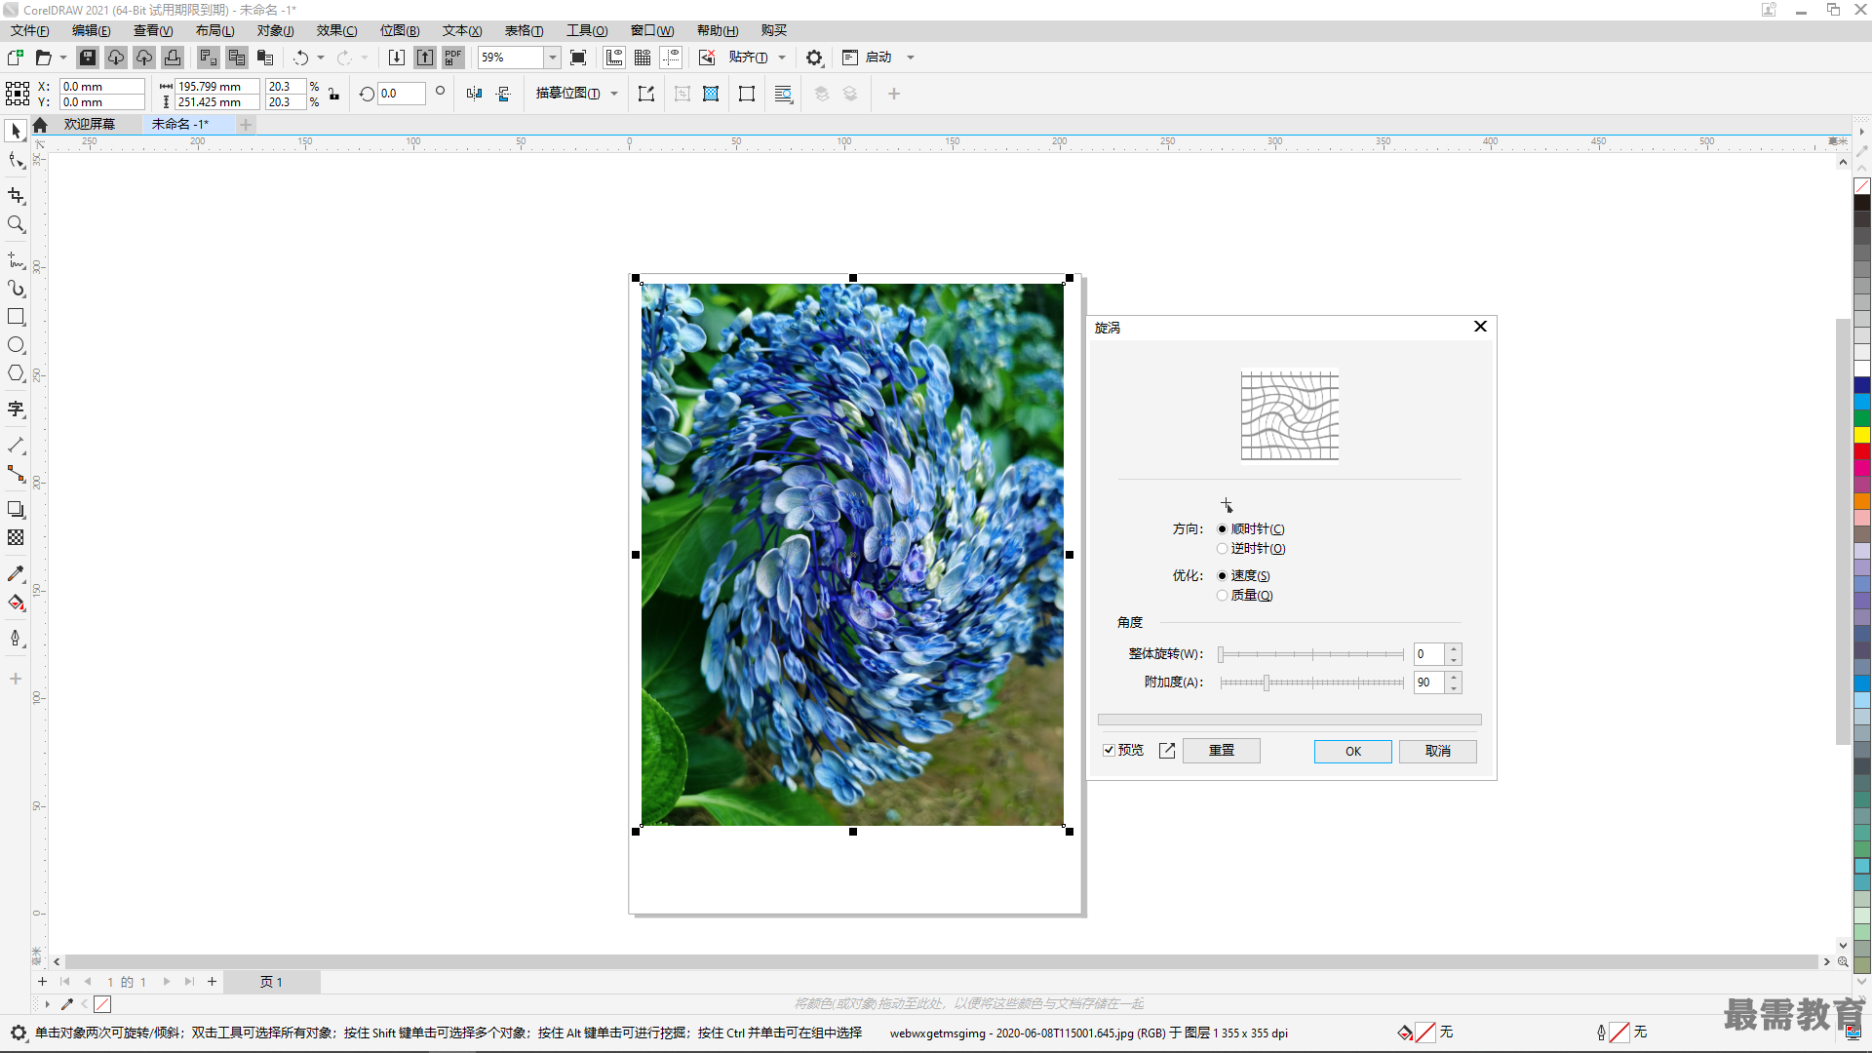Screen dimensions: 1872x1053
Task: Select the Crop tool
Action: 16,196
